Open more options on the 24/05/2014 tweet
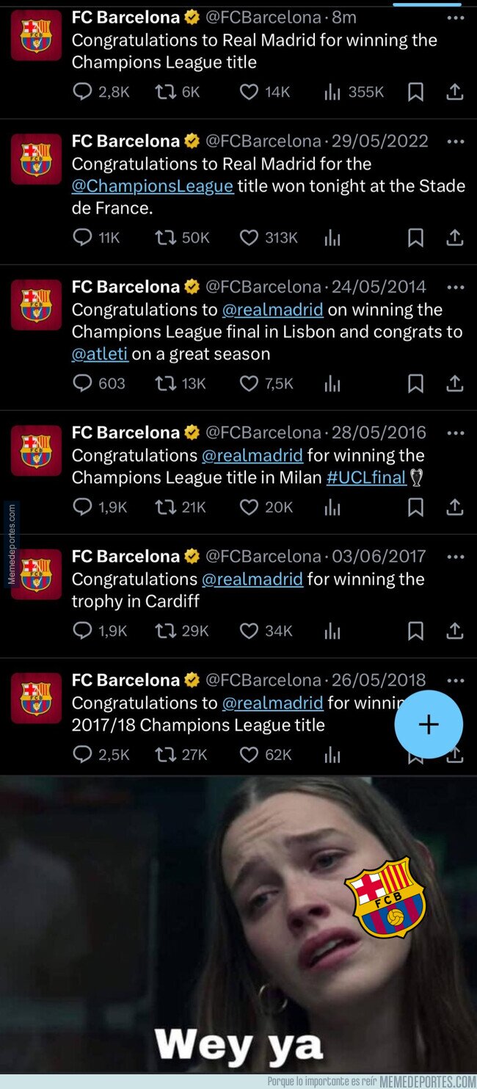This screenshot has height=1089, width=477. tap(455, 287)
